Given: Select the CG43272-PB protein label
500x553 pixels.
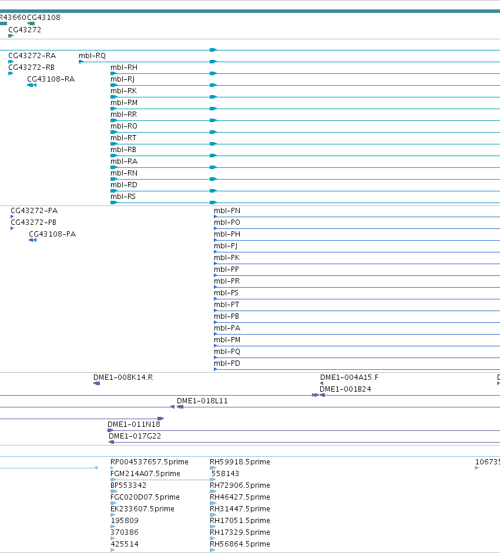Looking at the screenshot, I should pos(33,222).
